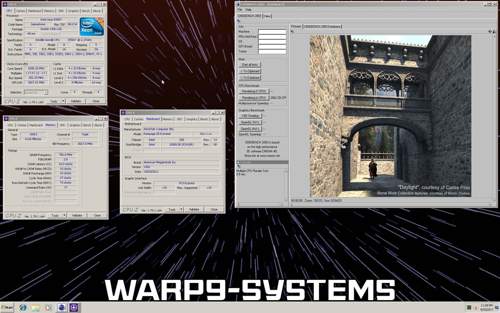Image resolution: width=500 pixels, height=313 pixels.
Task: Open Bench tab in the CPU-Z CPU window
Action: 86,11
